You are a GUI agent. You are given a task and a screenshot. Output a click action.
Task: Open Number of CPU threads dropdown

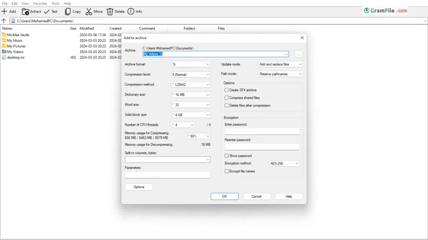point(183,125)
